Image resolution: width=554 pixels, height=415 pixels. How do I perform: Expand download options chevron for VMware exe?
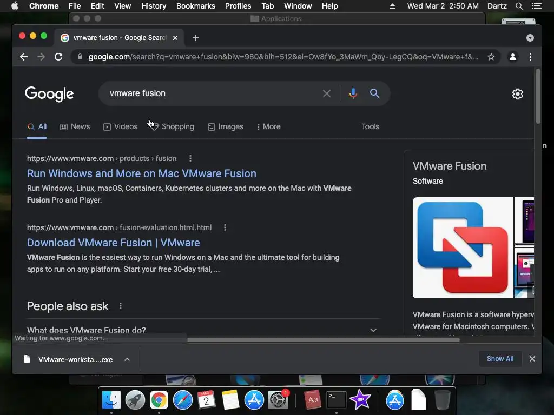point(127,359)
